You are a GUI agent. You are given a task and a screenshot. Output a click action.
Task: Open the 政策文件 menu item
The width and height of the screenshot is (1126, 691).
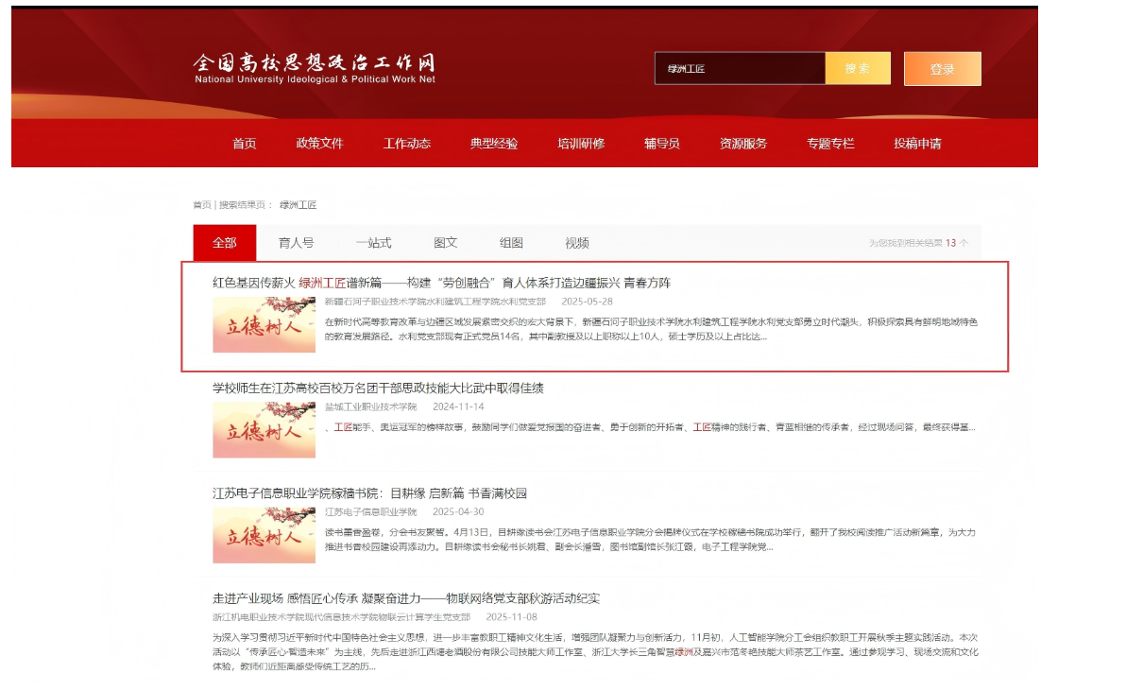point(321,144)
